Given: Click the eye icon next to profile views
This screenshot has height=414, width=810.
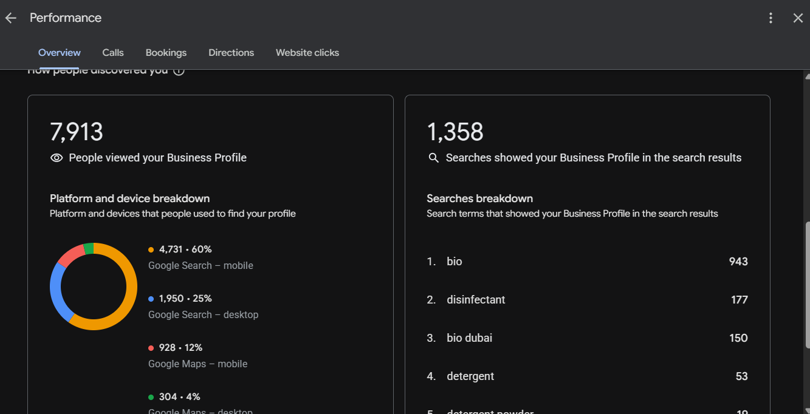Looking at the screenshot, I should (x=57, y=158).
